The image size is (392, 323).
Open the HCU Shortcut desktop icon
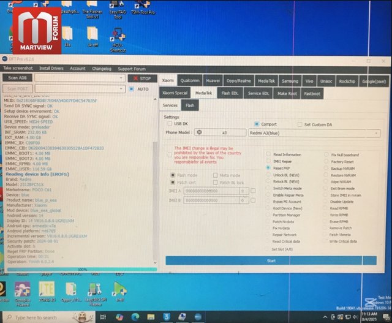pyautogui.click(x=118, y=40)
